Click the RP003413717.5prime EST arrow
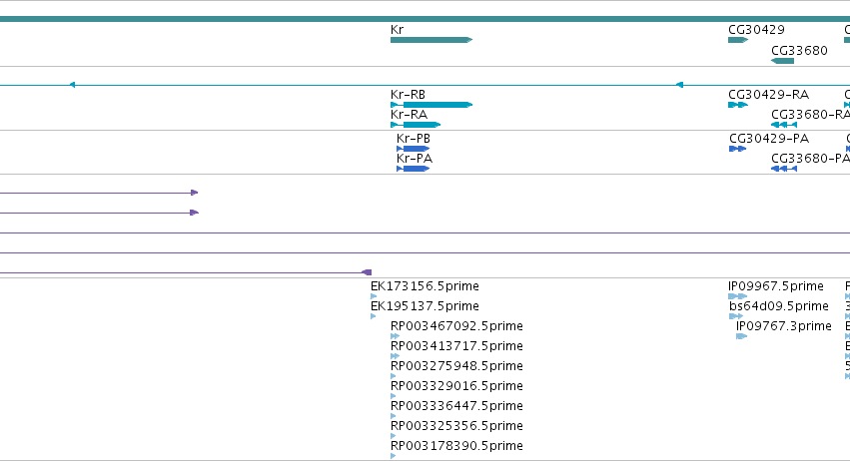This screenshot has width=850, height=461. 395,356
